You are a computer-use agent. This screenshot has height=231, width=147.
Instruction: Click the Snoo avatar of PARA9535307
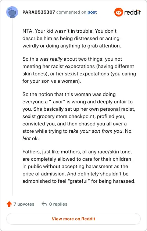point(12,12)
